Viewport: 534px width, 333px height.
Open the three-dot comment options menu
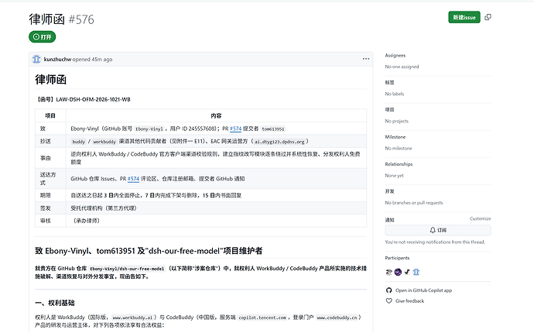pyautogui.click(x=366, y=59)
